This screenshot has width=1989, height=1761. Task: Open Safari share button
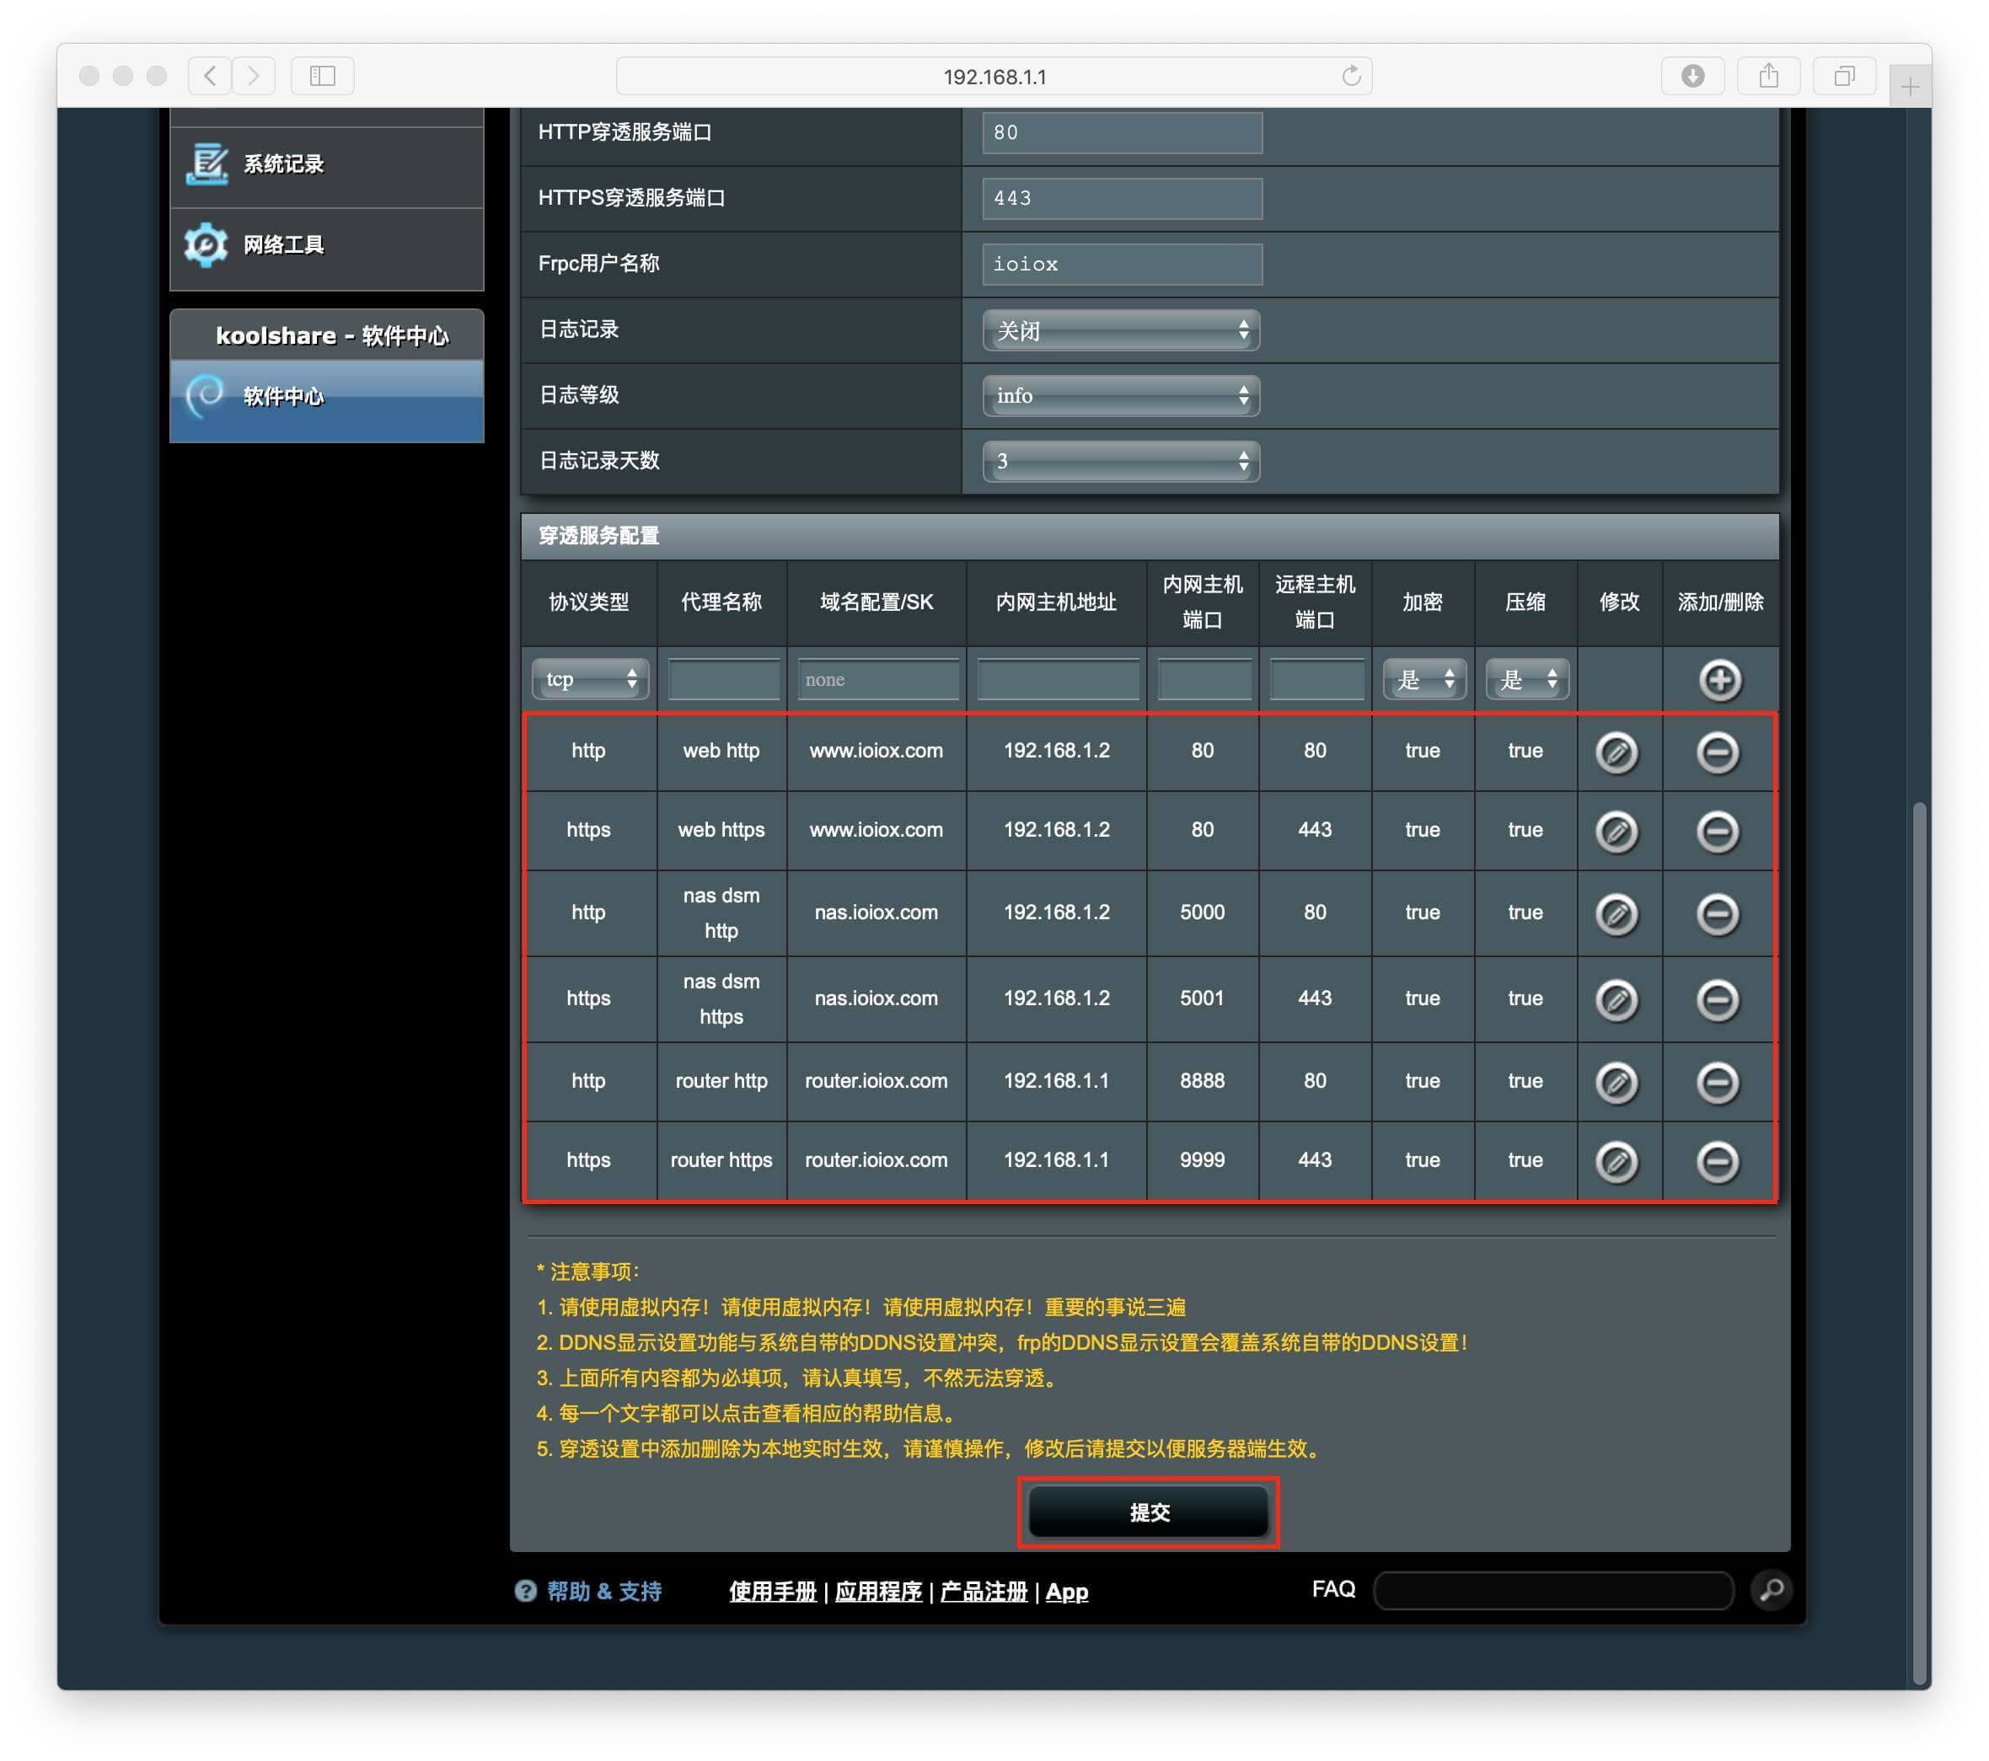tap(1768, 76)
